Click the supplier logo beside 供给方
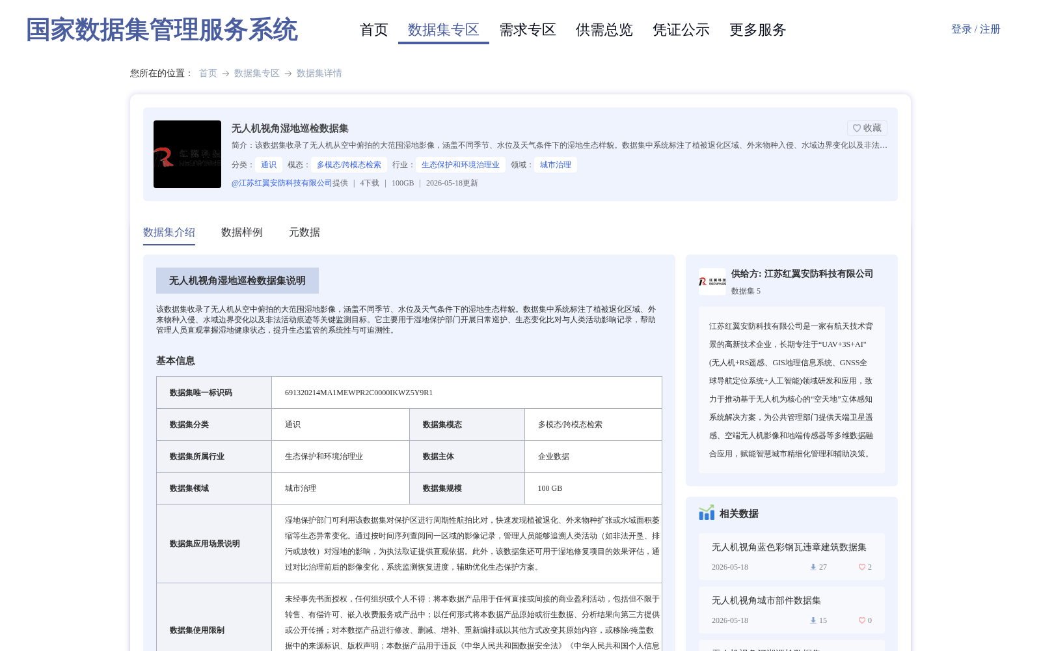1041x651 pixels. 712,282
